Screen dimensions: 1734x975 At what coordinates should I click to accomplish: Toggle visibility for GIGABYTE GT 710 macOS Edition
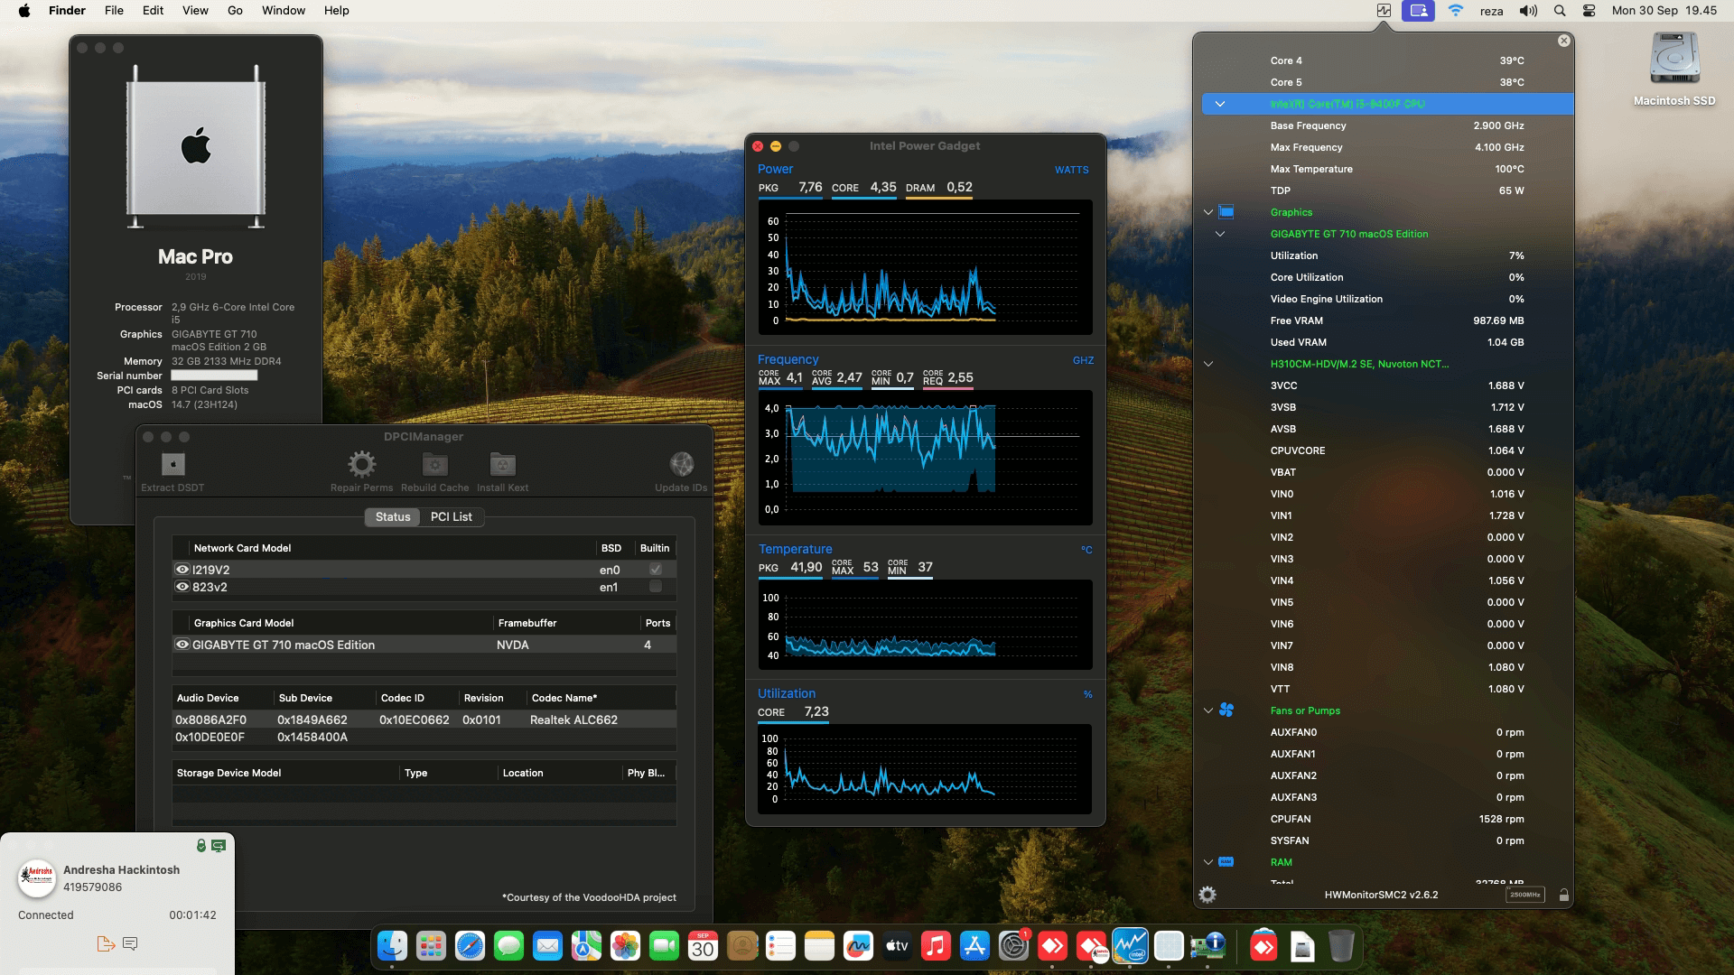[x=181, y=645]
